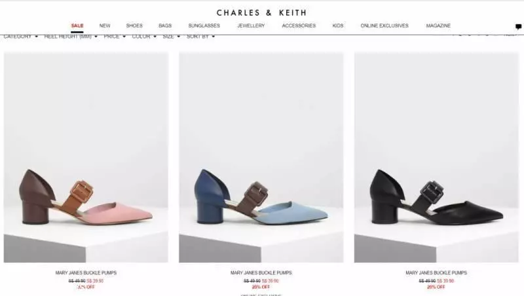524x296 pixels.
Task: Open the BAGS menu
Action: pyautogui.click(x=165, y=26)
